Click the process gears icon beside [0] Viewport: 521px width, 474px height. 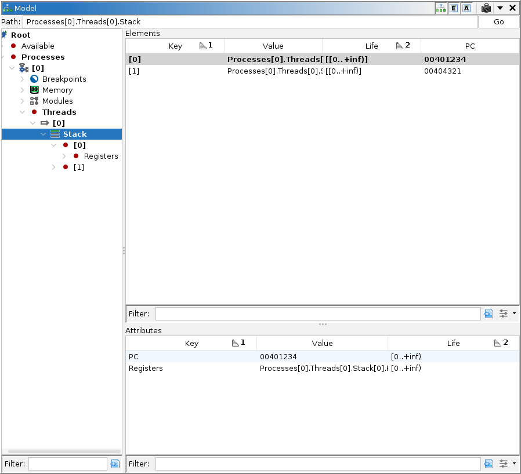tap(24, 68)
